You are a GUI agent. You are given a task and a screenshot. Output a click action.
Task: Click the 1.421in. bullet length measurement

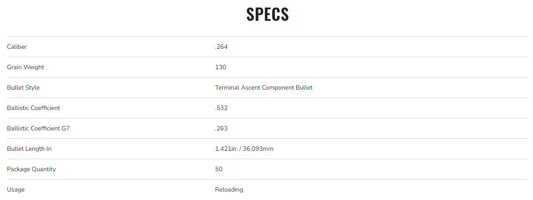point(226,149)
